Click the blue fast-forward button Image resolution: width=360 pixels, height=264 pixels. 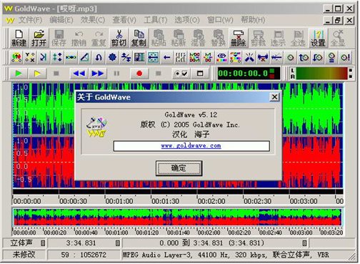pyautogui.click(x=98, y=74)
